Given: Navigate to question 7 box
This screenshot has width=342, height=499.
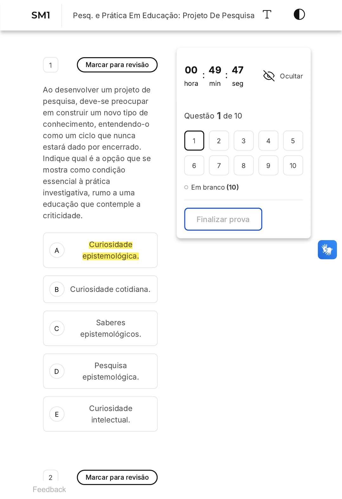Looking at the screenshot, I should pyautogui.click(x=219, y=165).
